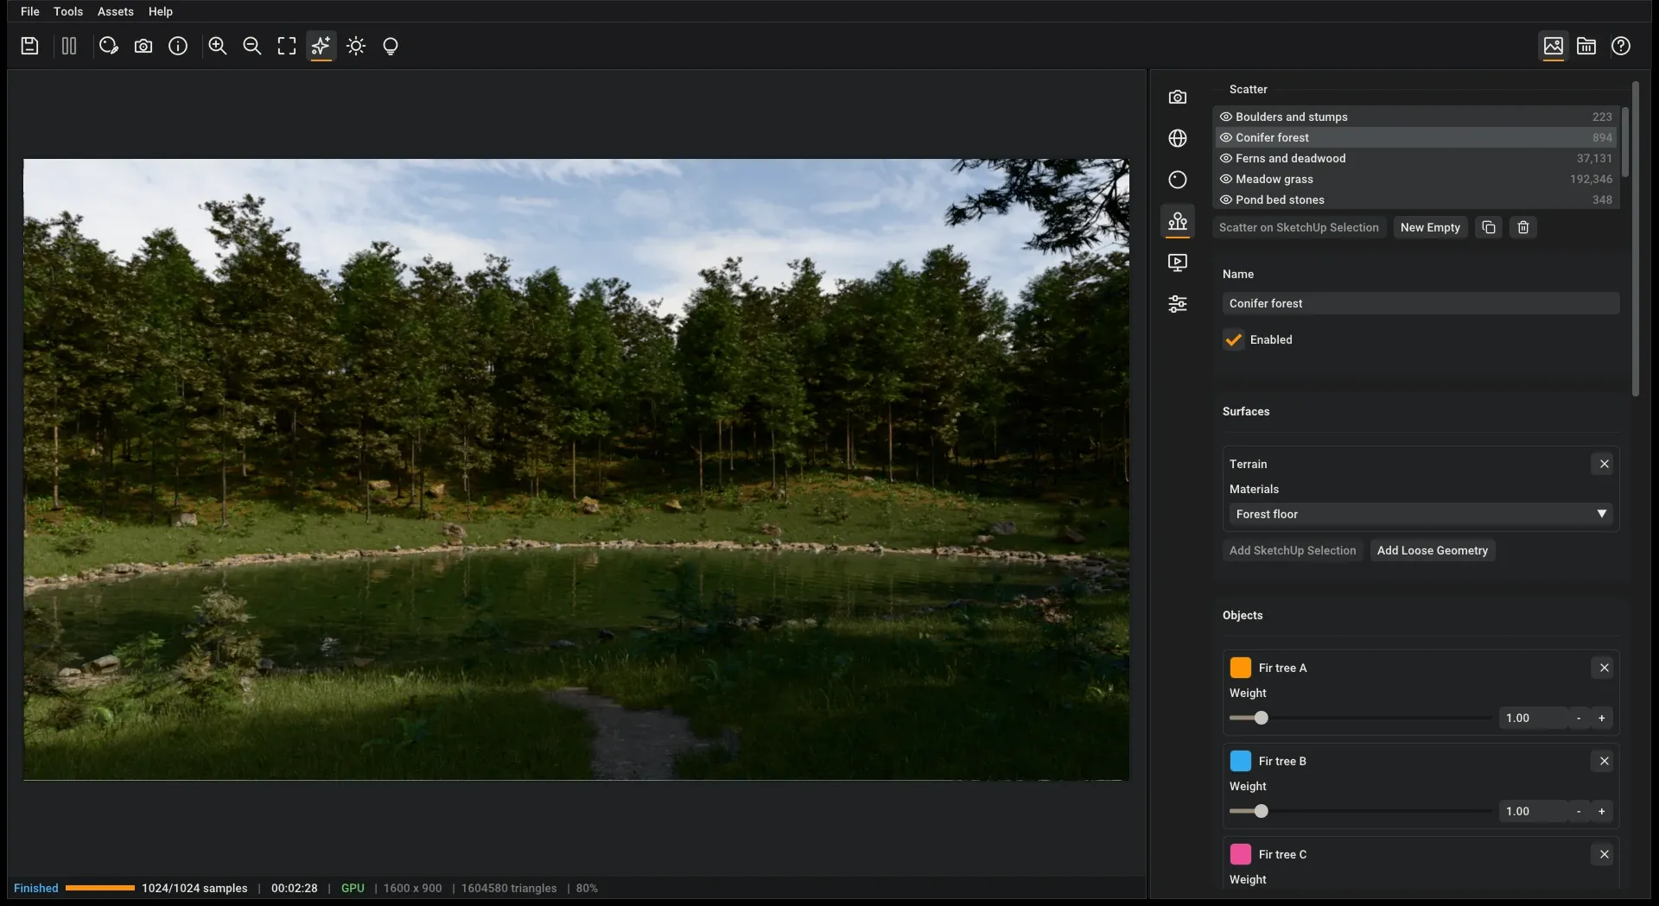Toggle Meadow grass visibility eye

click(1225, 179)
